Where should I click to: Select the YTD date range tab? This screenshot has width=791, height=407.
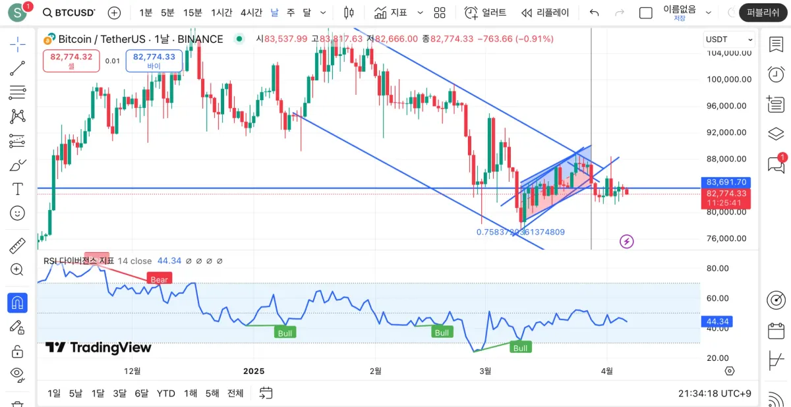coord(165,393)
